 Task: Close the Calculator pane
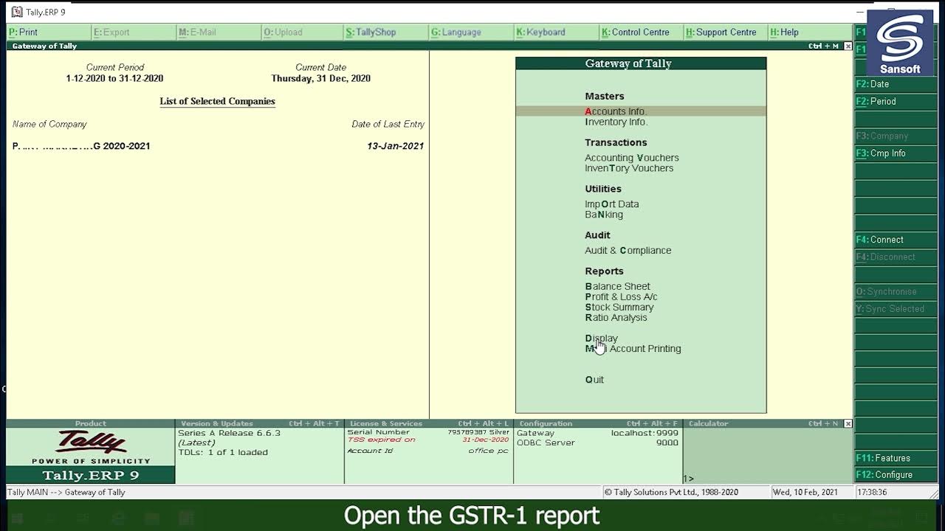coord(848,423)
